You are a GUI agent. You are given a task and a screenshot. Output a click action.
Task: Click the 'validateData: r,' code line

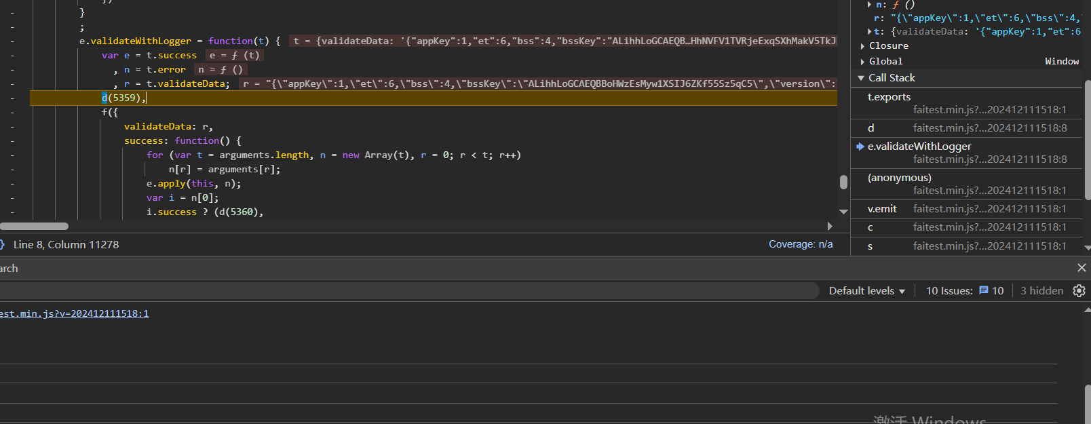tap(168, 126)
